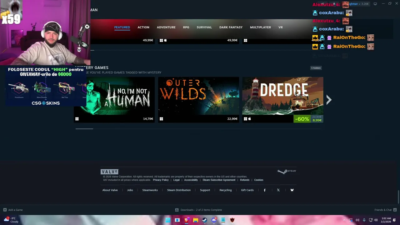Open the Recycling footer link
Screen dimensions: 400x225
[226, 190]
